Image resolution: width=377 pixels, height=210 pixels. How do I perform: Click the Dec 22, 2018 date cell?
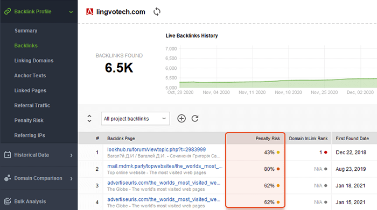pos(351,153)
